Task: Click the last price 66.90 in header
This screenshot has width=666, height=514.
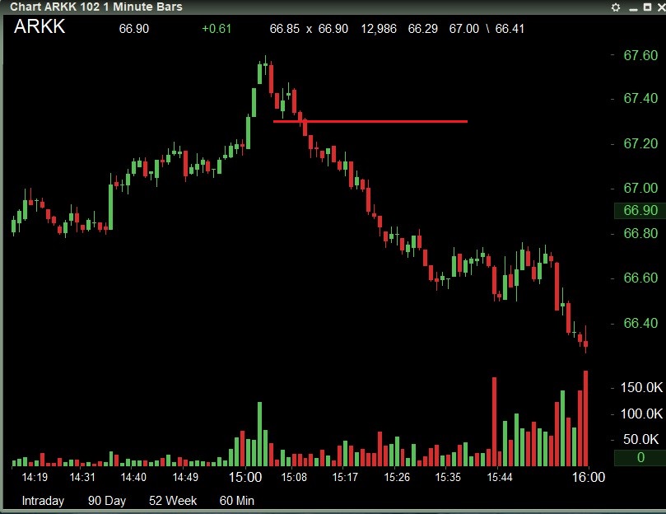Action: (x=134, y=29)
